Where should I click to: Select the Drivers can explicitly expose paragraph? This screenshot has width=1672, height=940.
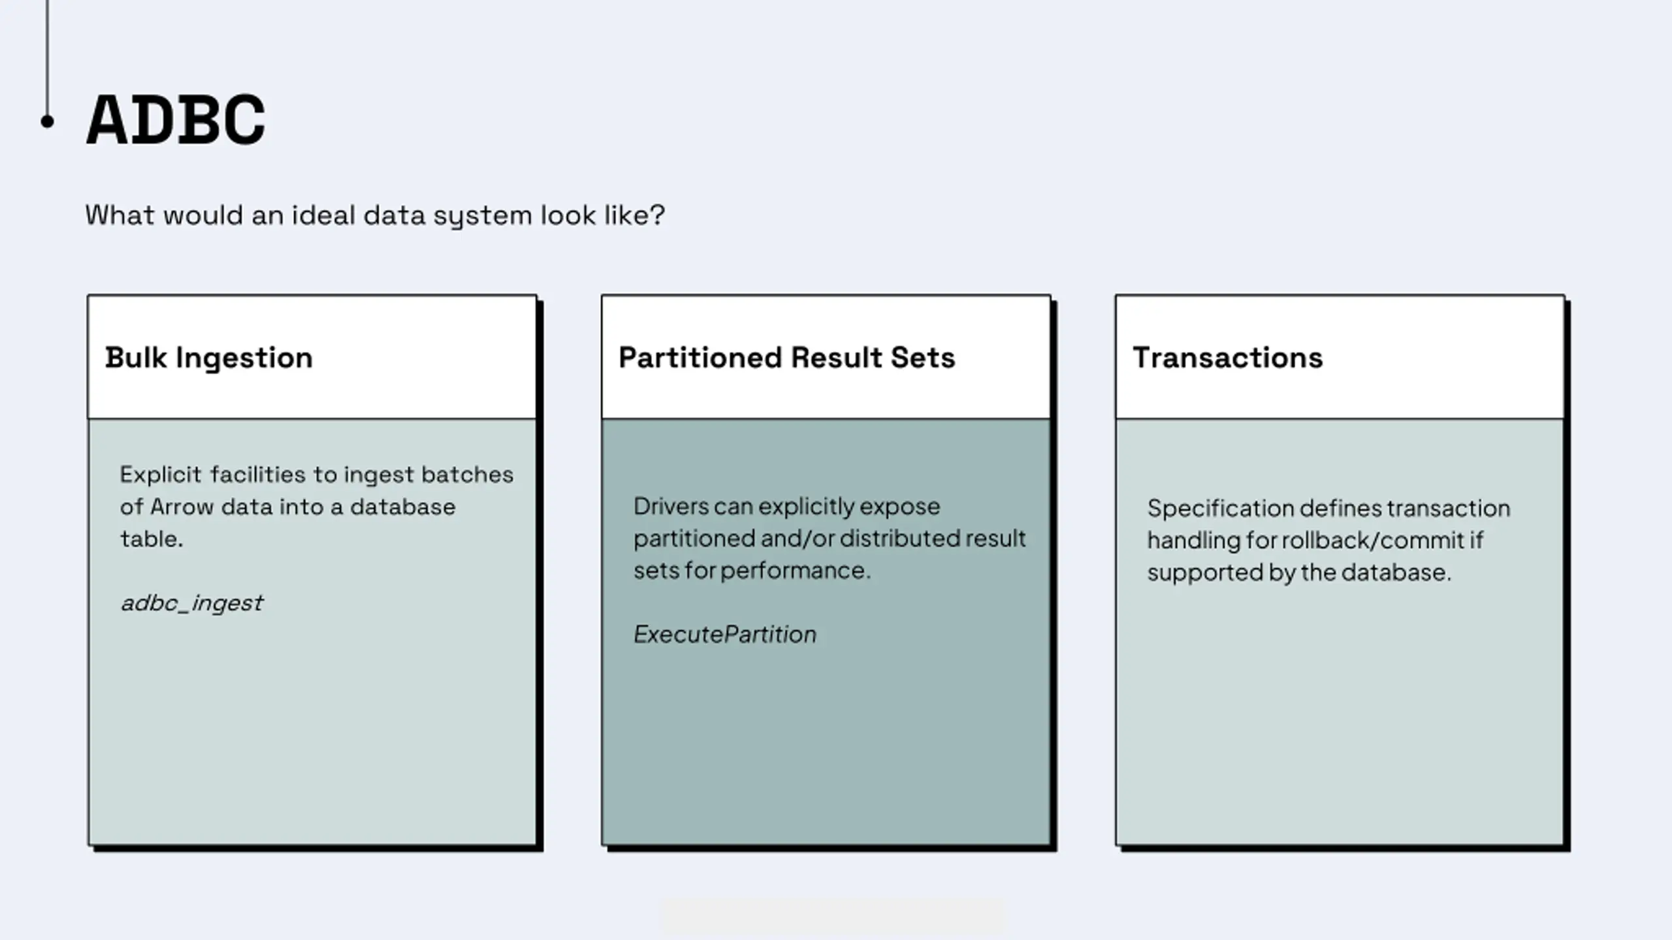[x=829, y=539]
